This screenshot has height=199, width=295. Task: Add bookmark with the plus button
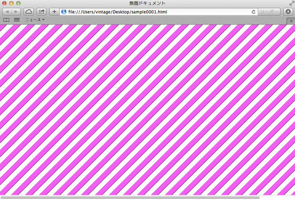[54, 12]
